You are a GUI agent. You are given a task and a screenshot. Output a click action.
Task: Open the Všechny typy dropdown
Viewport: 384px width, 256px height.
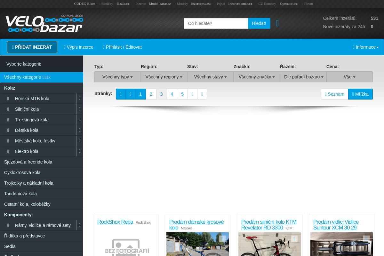coord(117,77)
